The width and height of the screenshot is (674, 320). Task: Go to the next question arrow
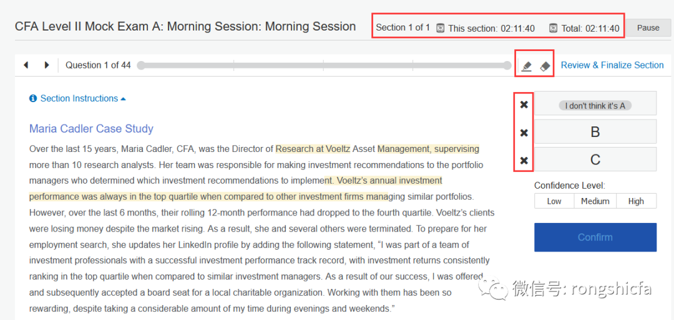47,65
